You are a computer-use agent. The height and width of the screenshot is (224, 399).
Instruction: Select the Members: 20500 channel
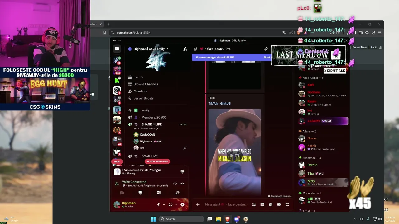point(157,117)
